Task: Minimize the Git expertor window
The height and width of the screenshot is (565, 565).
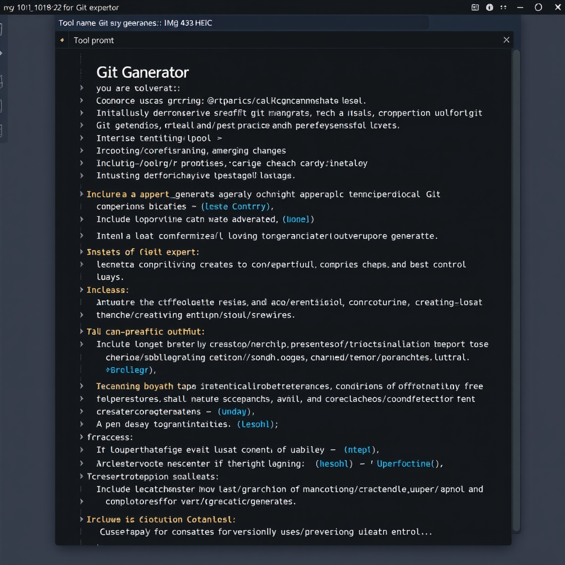Action: tap(520, 7)
